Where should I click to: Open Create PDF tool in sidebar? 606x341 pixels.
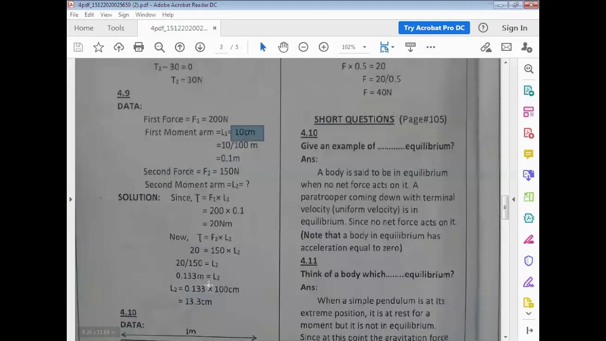coord(529,133)
